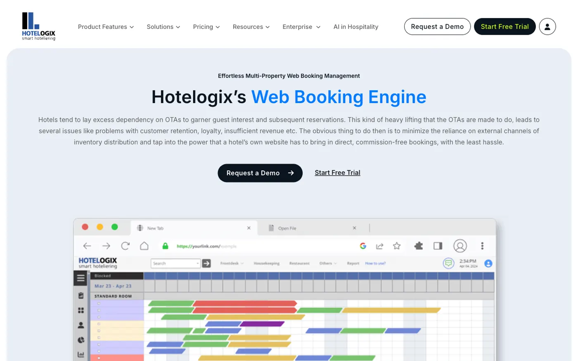Image resolution: width=578 pixels, height=361 pixels.
Task: Close the Open File tab
Action: [354, 228]
